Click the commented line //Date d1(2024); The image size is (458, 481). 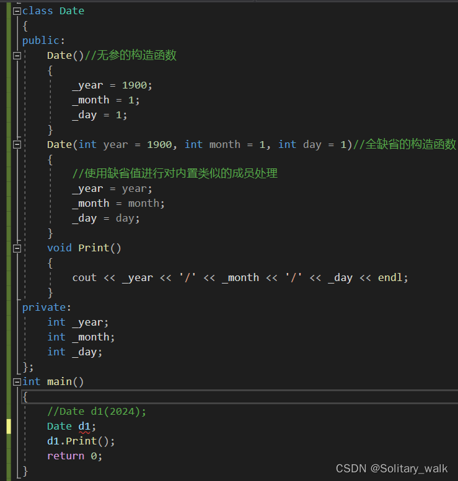tap(97, 412)
